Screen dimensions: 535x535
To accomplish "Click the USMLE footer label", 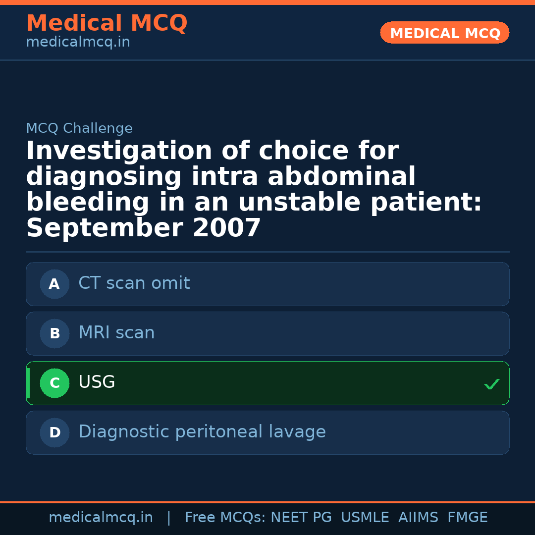I will [365, 518].
